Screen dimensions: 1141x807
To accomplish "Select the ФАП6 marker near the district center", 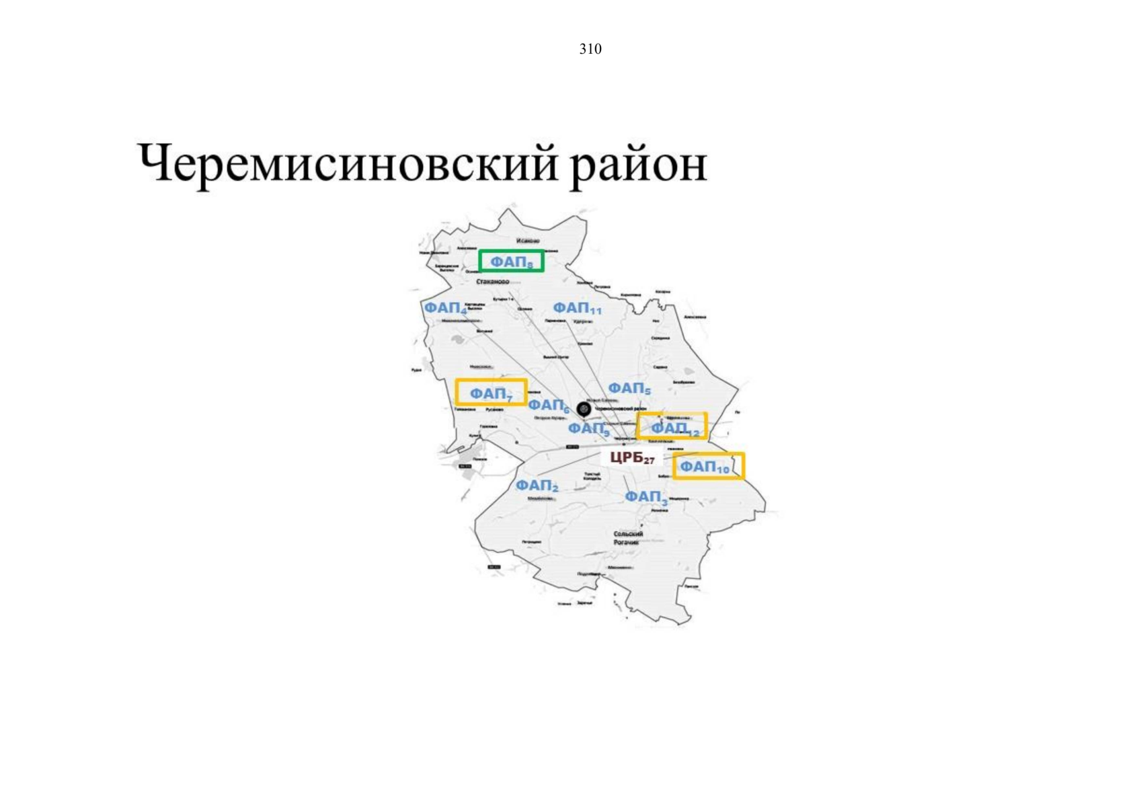I will [548, 406].
